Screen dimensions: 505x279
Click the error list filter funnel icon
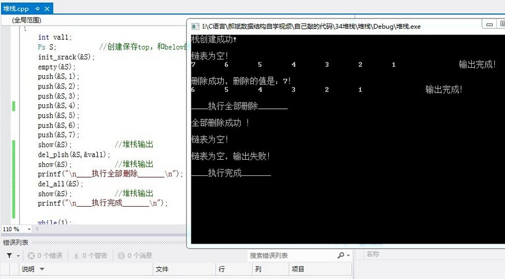[x=10, y=255]
